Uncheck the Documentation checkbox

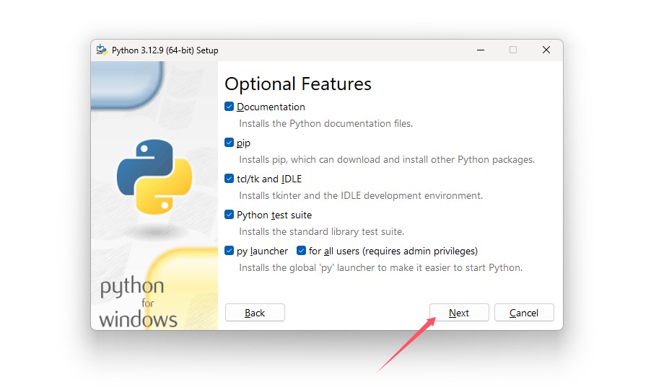pyautogui.click(x=229, y=107)
